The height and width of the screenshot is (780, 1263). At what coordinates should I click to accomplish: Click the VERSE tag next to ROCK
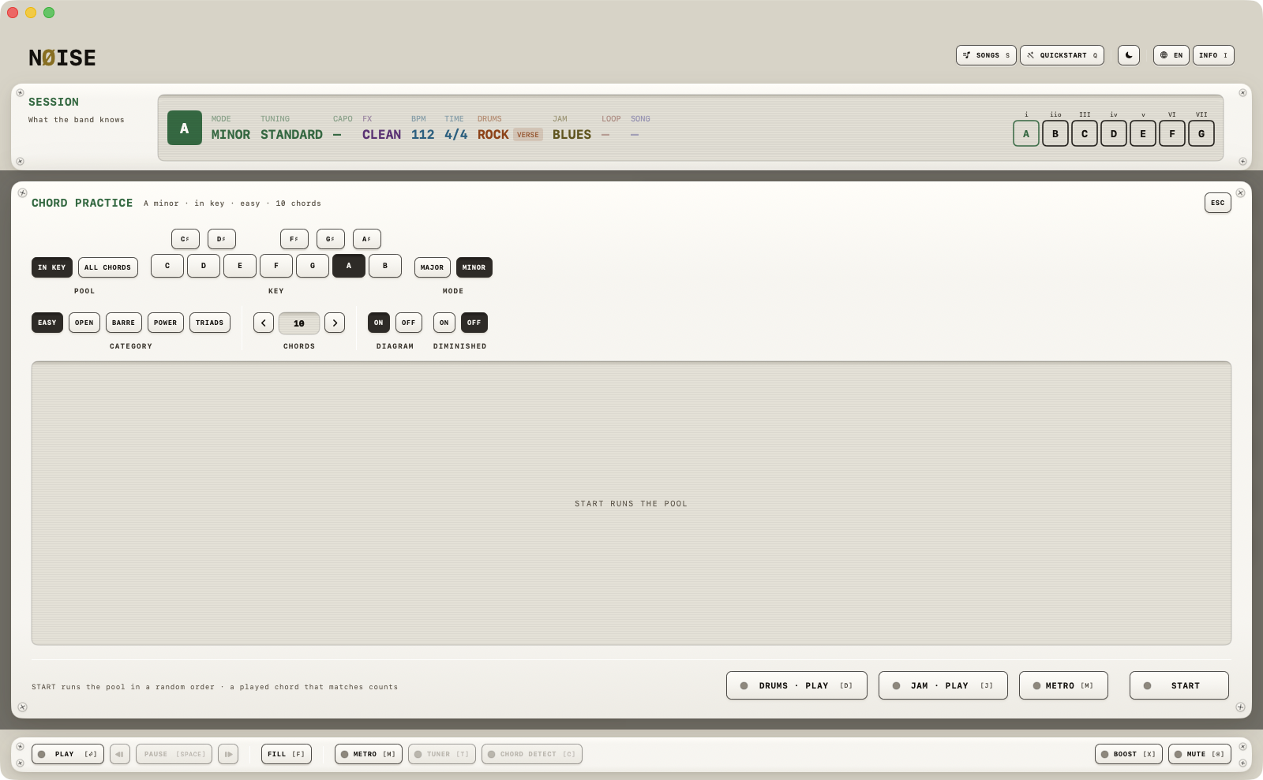click(x=528, y=135)
